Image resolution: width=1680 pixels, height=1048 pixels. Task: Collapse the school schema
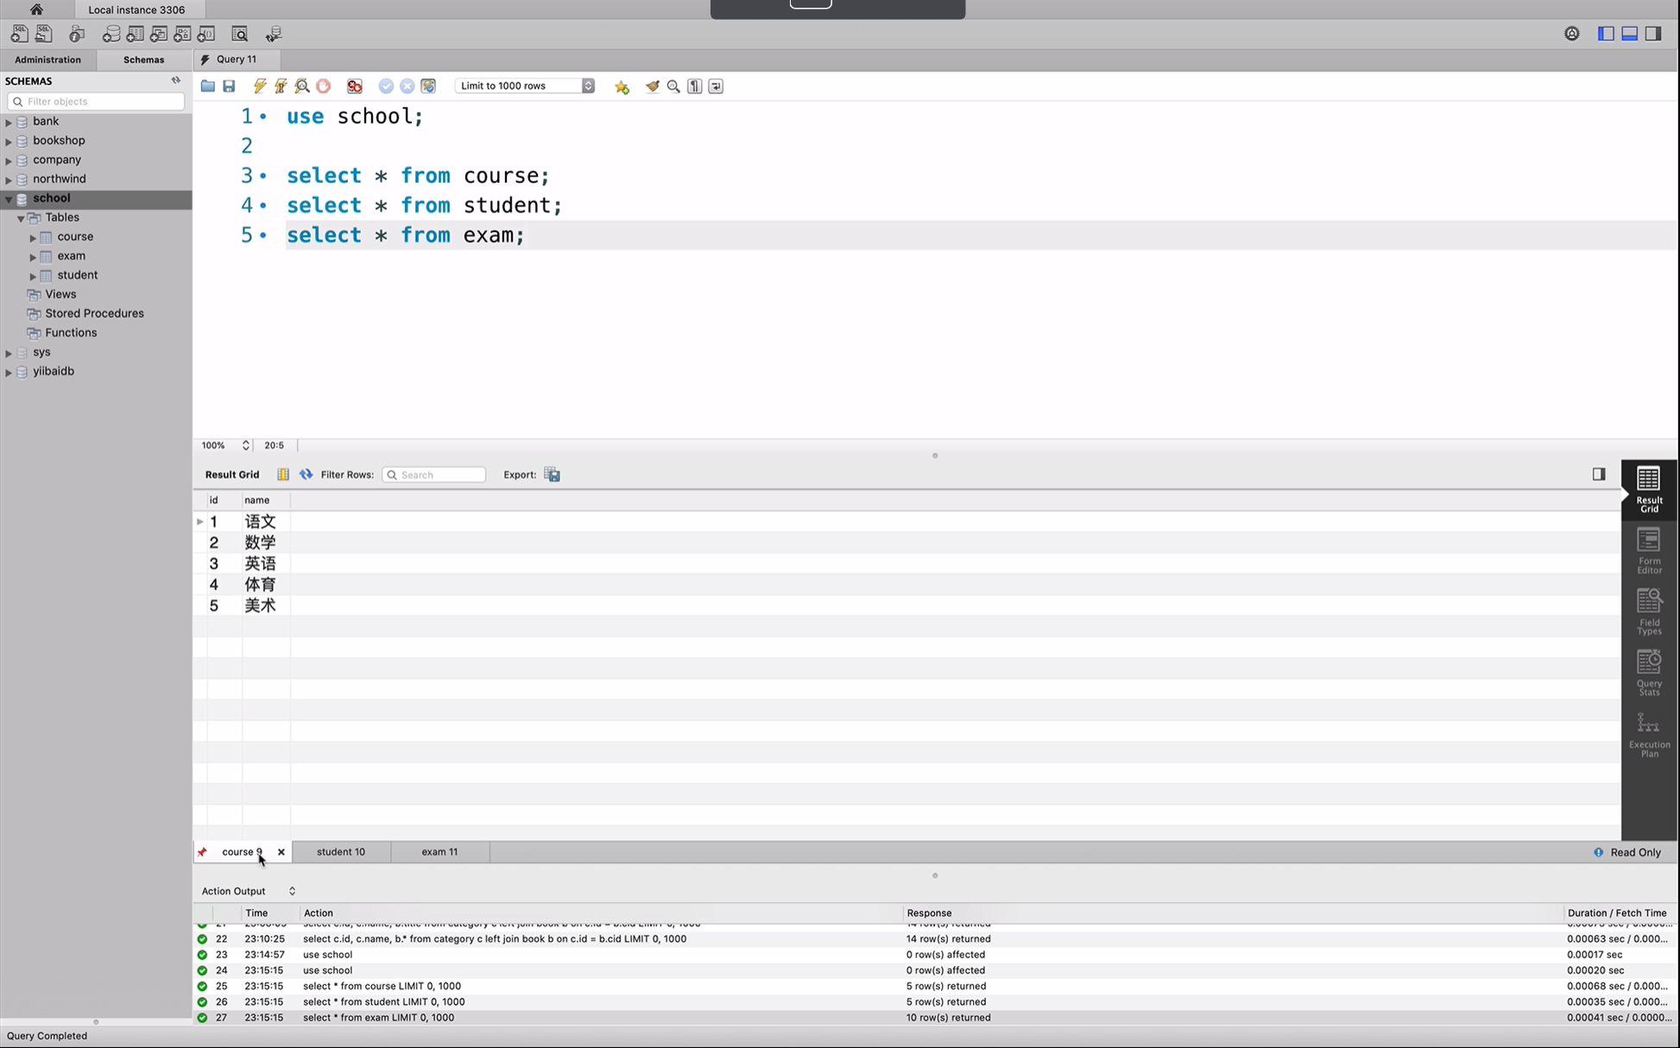pos(9,199)
